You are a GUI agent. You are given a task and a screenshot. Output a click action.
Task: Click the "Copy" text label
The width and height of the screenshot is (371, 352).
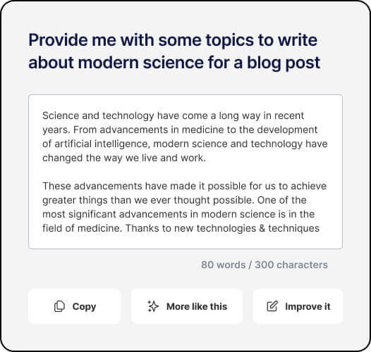point(84,307)
